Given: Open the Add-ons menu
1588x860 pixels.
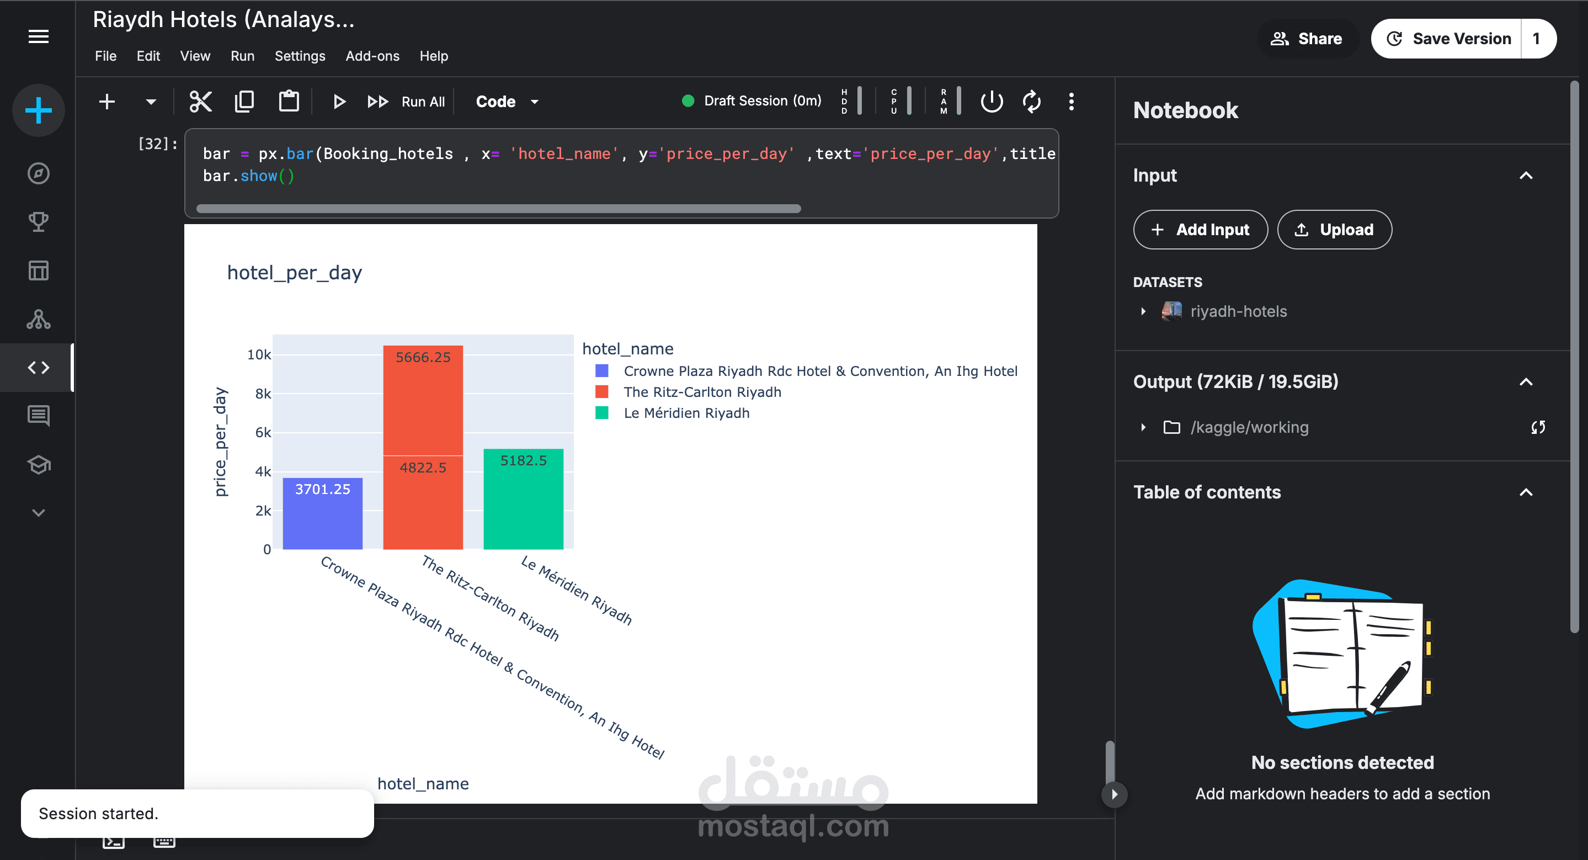Looking at the screenshot, I should 372,56.
